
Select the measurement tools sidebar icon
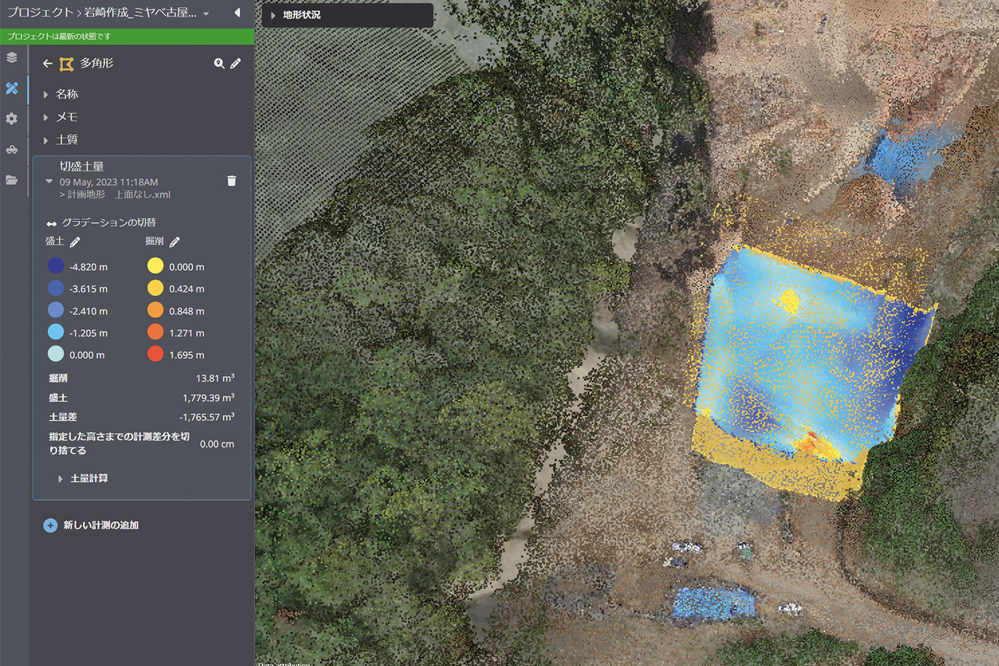point(12,88)
